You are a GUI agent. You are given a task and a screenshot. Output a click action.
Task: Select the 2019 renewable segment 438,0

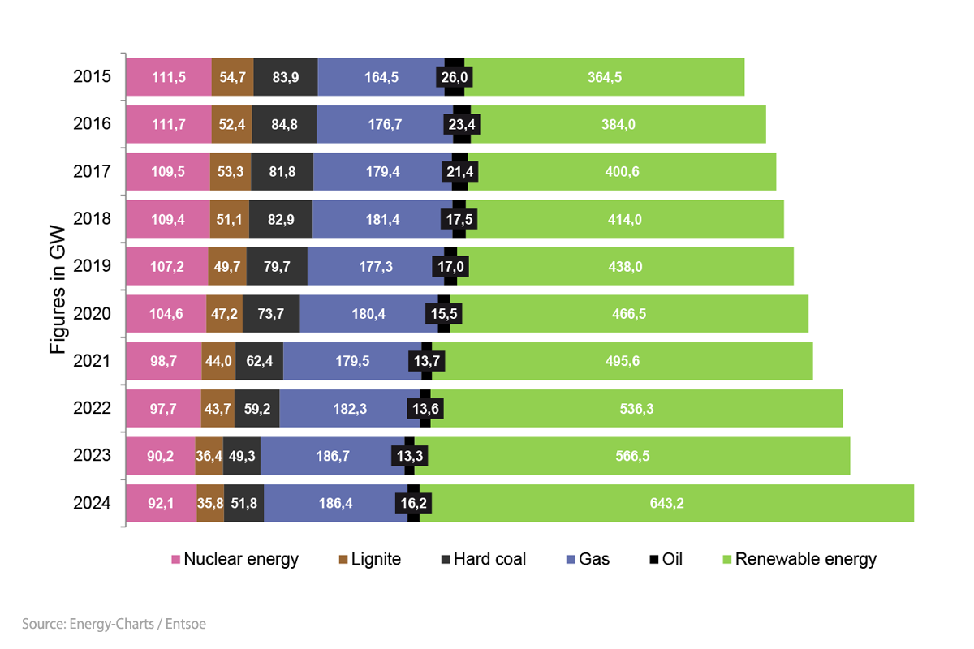point(626,267)
